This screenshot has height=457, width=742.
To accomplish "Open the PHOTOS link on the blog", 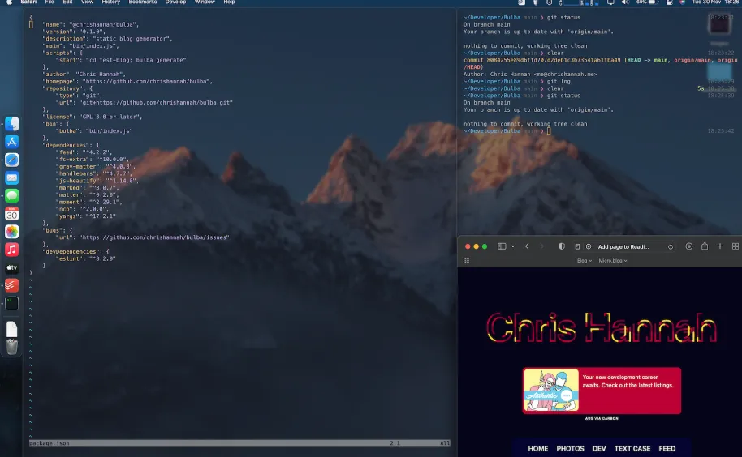I will coord(570,449).
